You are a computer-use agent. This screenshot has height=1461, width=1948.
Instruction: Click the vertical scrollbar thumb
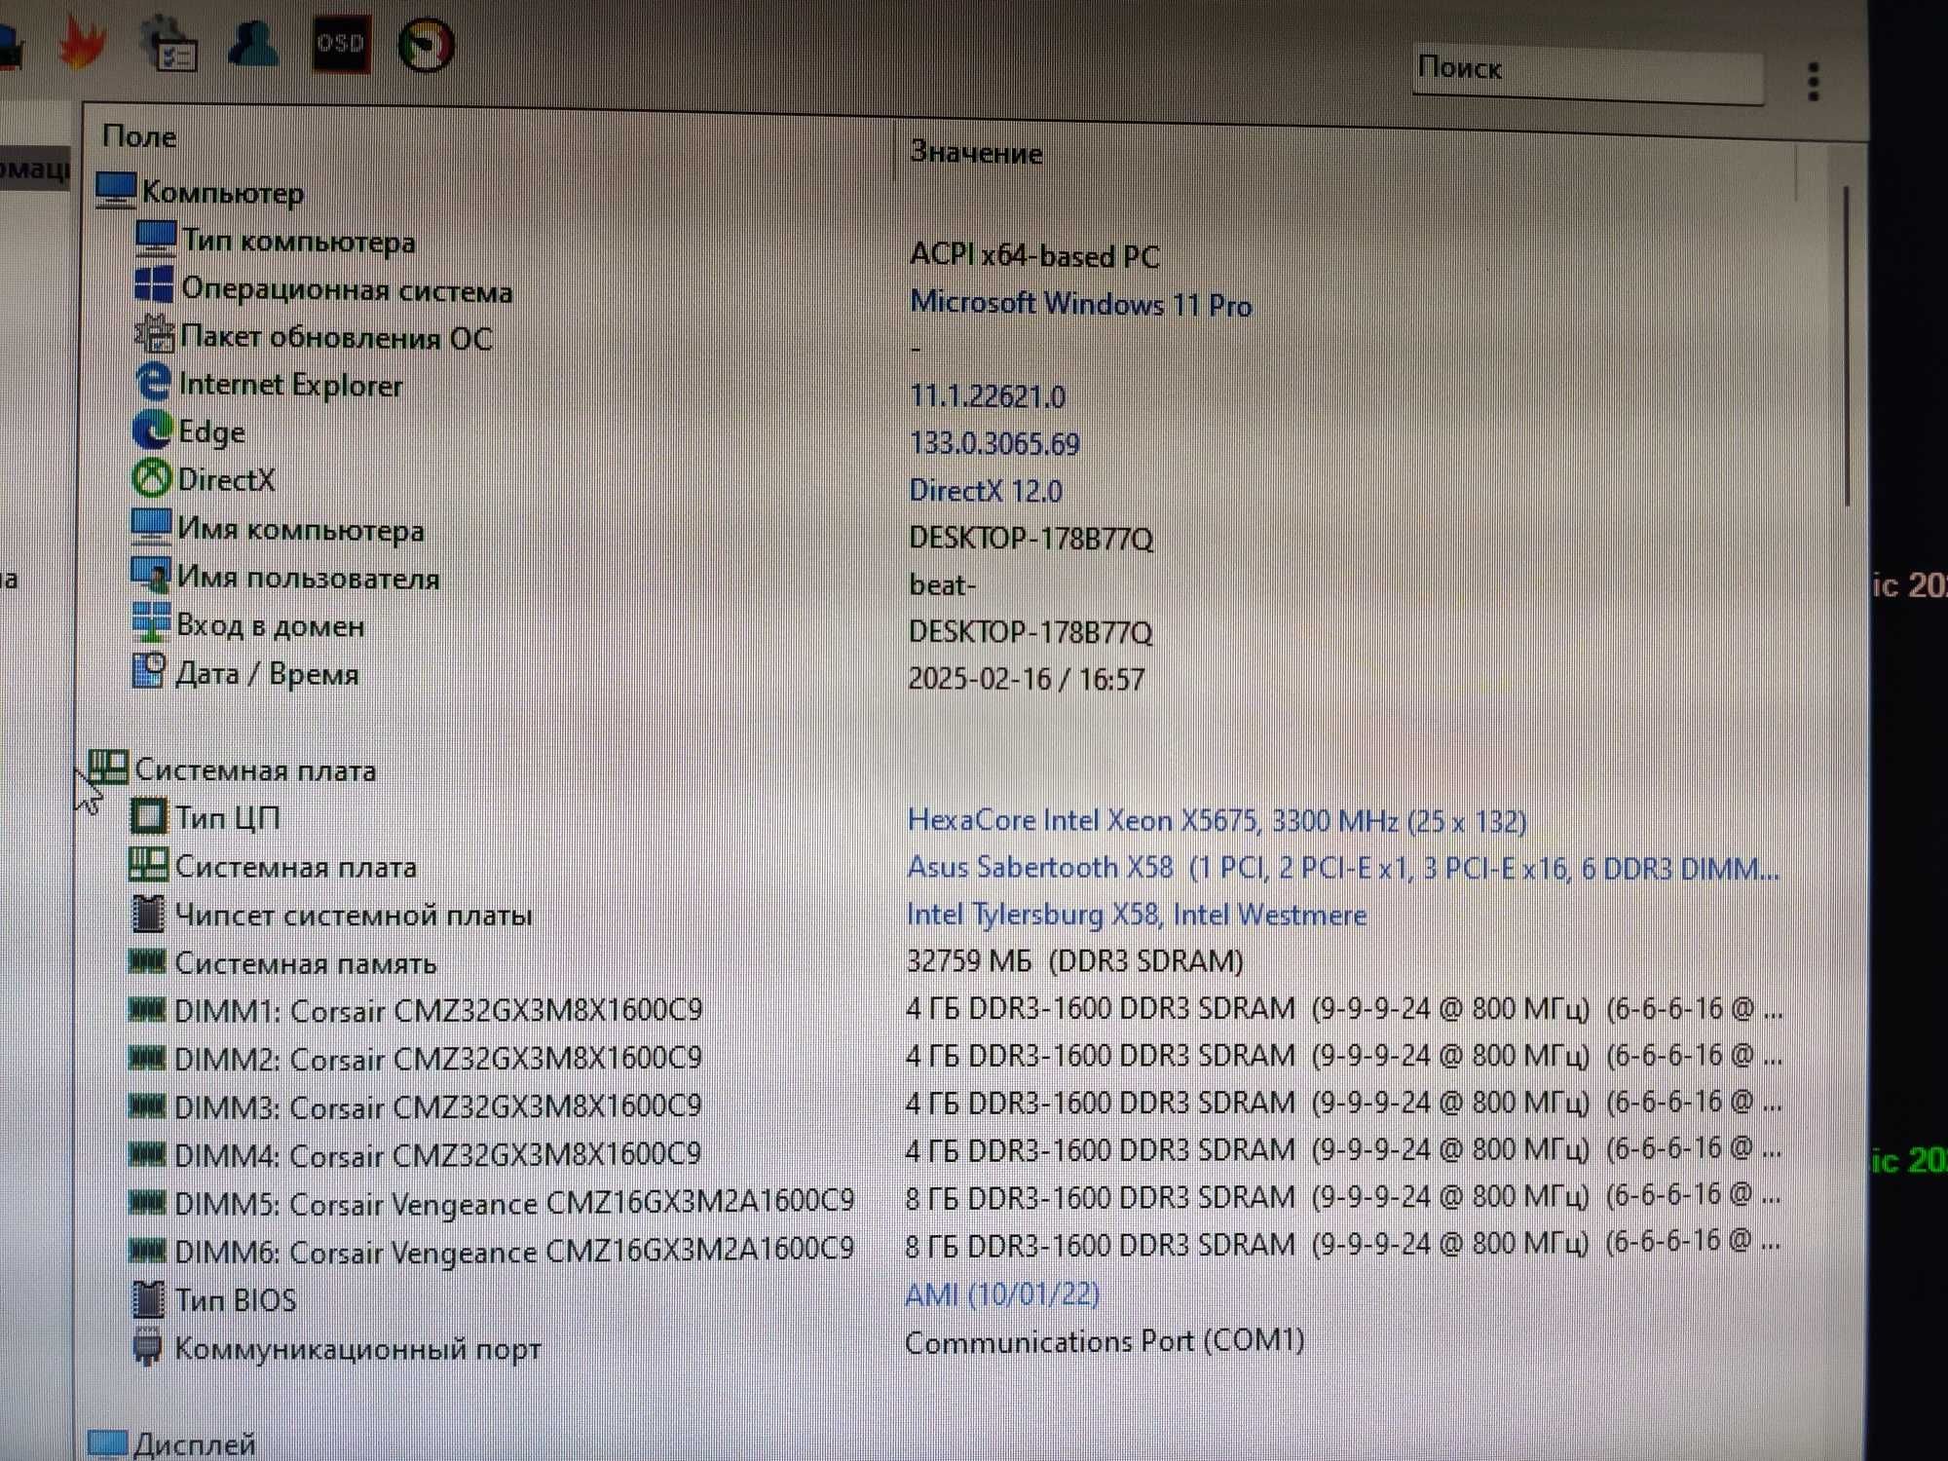pyautogui.click(x=1847, y=346)
